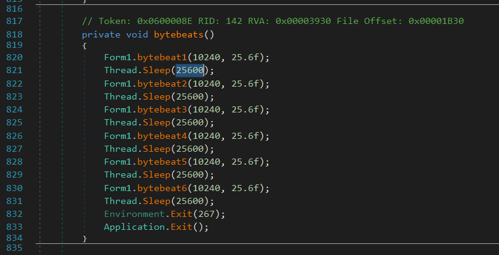
Task: Click line number 822
Action: 14,84
